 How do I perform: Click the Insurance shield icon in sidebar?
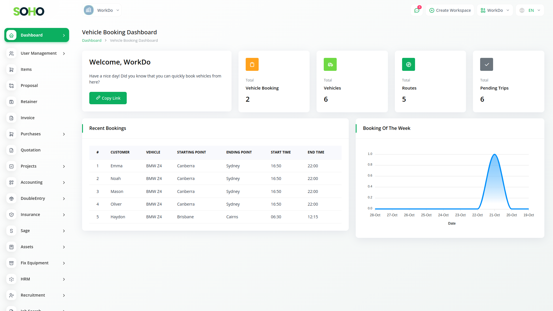(x=12, y=215)
